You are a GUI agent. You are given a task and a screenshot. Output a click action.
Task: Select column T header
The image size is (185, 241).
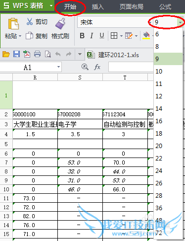coord(125,78)
